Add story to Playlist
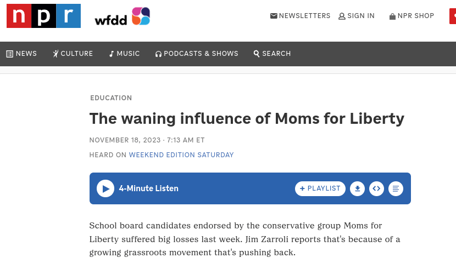 (320, 188)
